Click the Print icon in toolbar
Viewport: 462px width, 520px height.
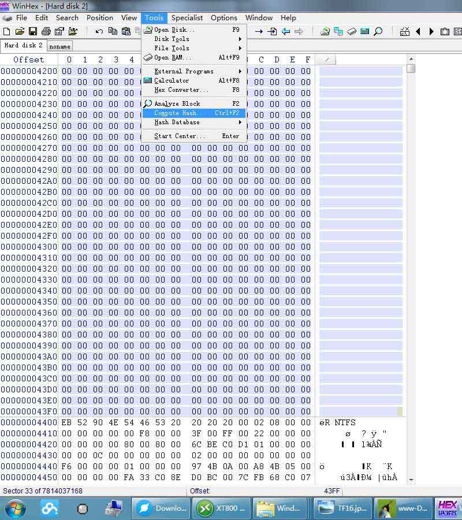pos(46,32)
